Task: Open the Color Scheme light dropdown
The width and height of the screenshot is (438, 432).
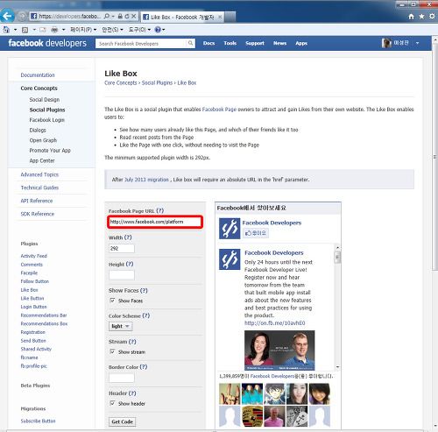Action: pyautogui.click(x=121, y=326)
